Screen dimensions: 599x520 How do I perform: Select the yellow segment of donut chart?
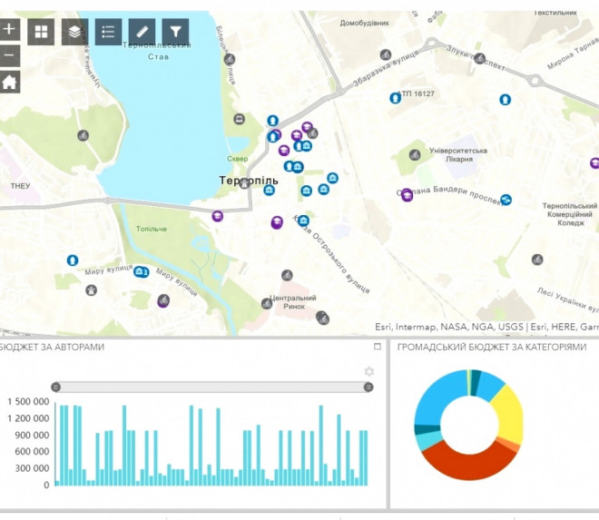pyautogui.click(x=510, y=414)
